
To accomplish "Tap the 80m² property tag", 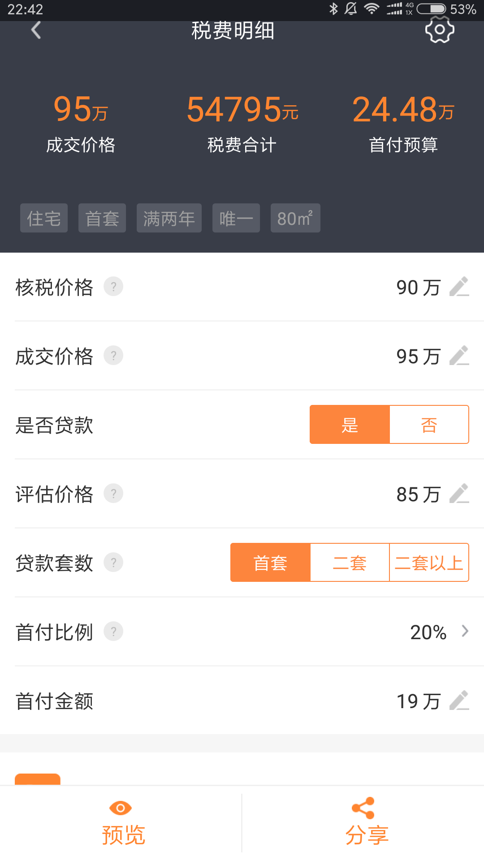I will (x=295, y=218).
